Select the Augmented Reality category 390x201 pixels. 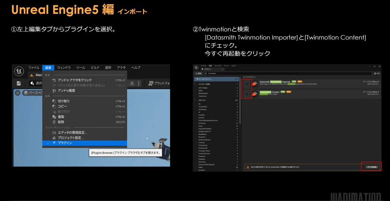[217, 129]
